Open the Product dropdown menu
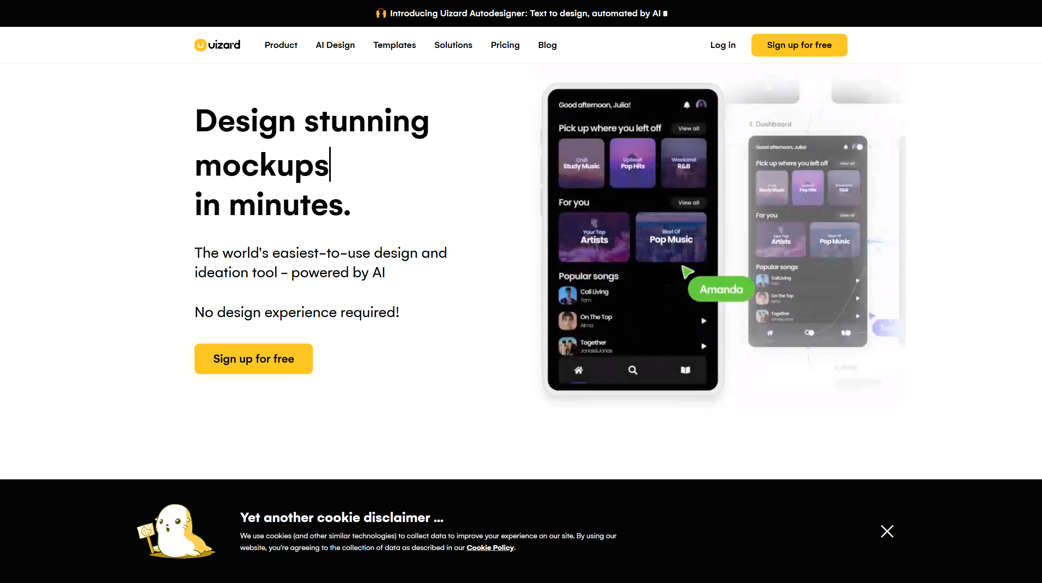 [281, 45]
